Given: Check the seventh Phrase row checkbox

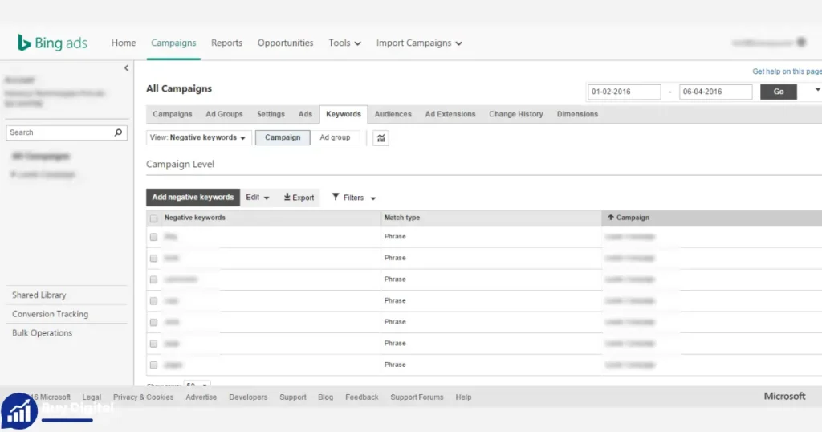Looking at the screenshot, I should tap(153, 365).
